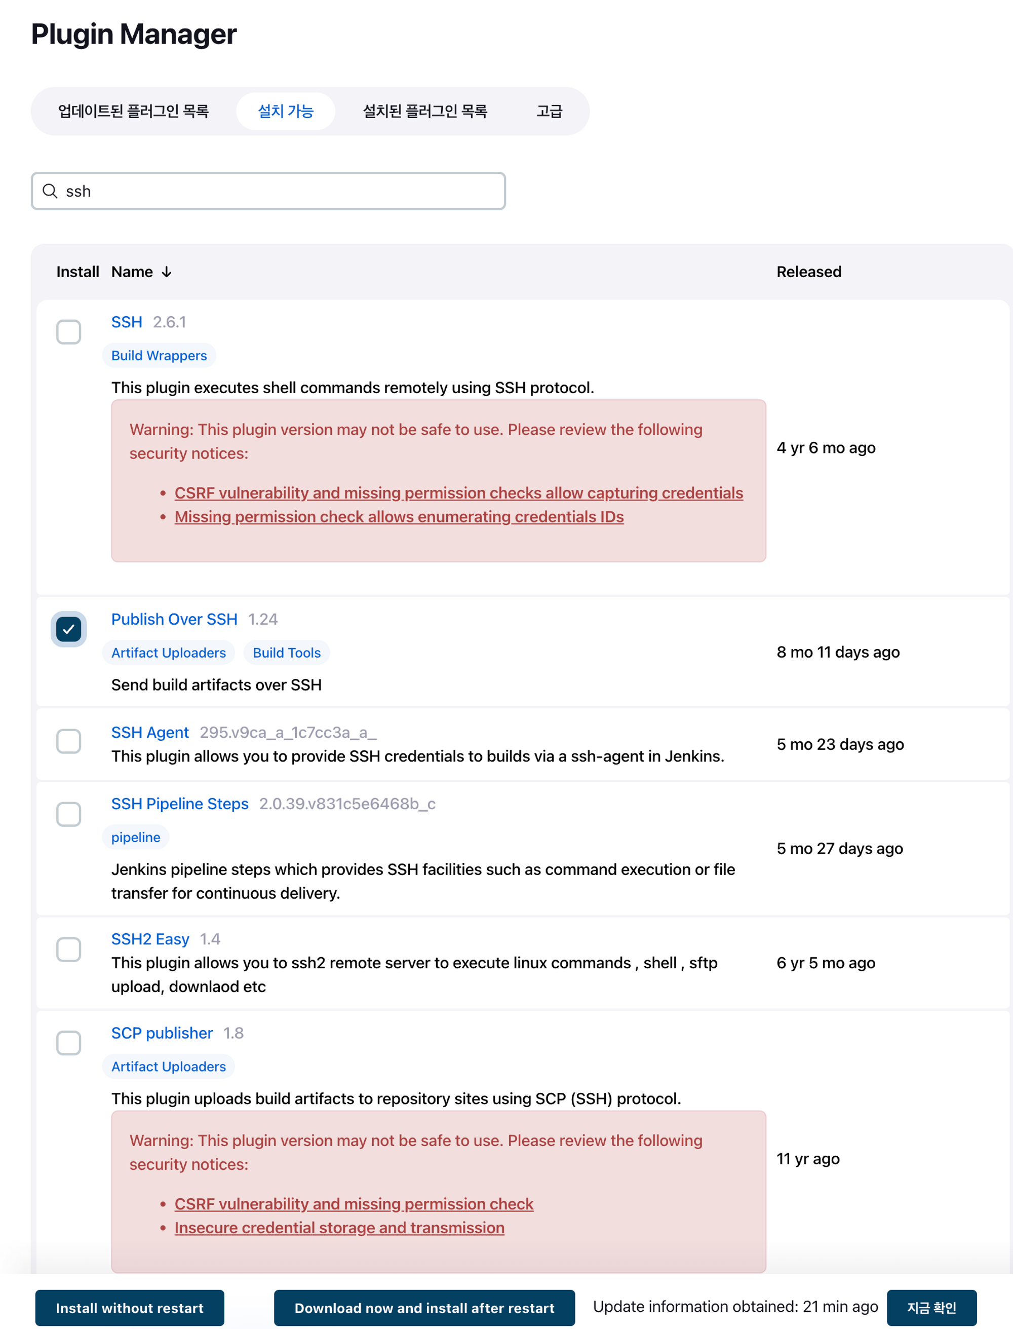Image resolution: width=1013 pixels, height=1329 pixels.
Task: Enable the SSH2 Easy plugin checkbox
Action: pos(69,950)
